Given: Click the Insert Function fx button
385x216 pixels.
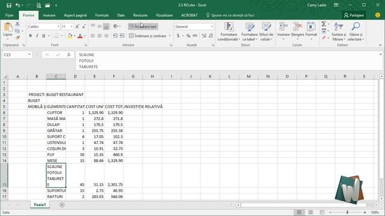Looking at the screenshot, I should [69, 55].
